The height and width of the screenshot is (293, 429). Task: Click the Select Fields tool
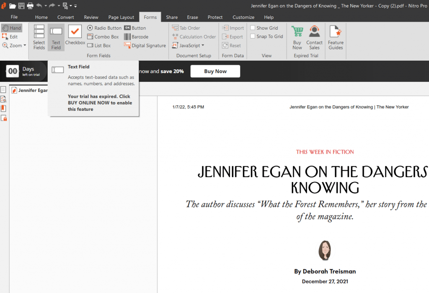point(39,37)
